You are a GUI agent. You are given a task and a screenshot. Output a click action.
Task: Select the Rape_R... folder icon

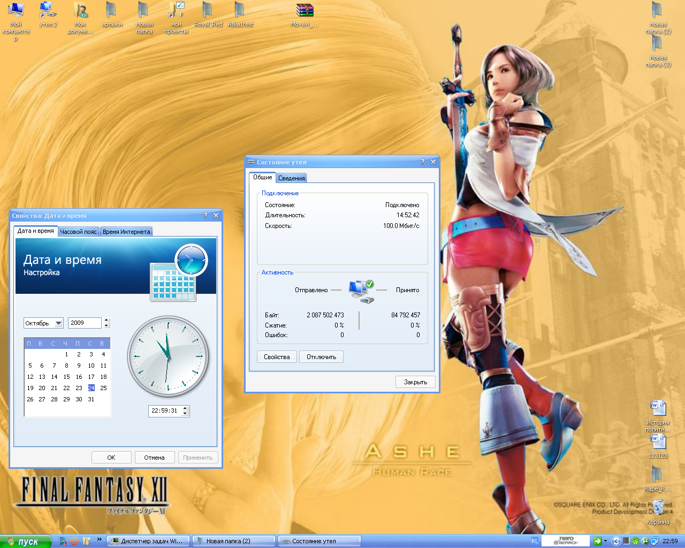(x=657, y=475)
